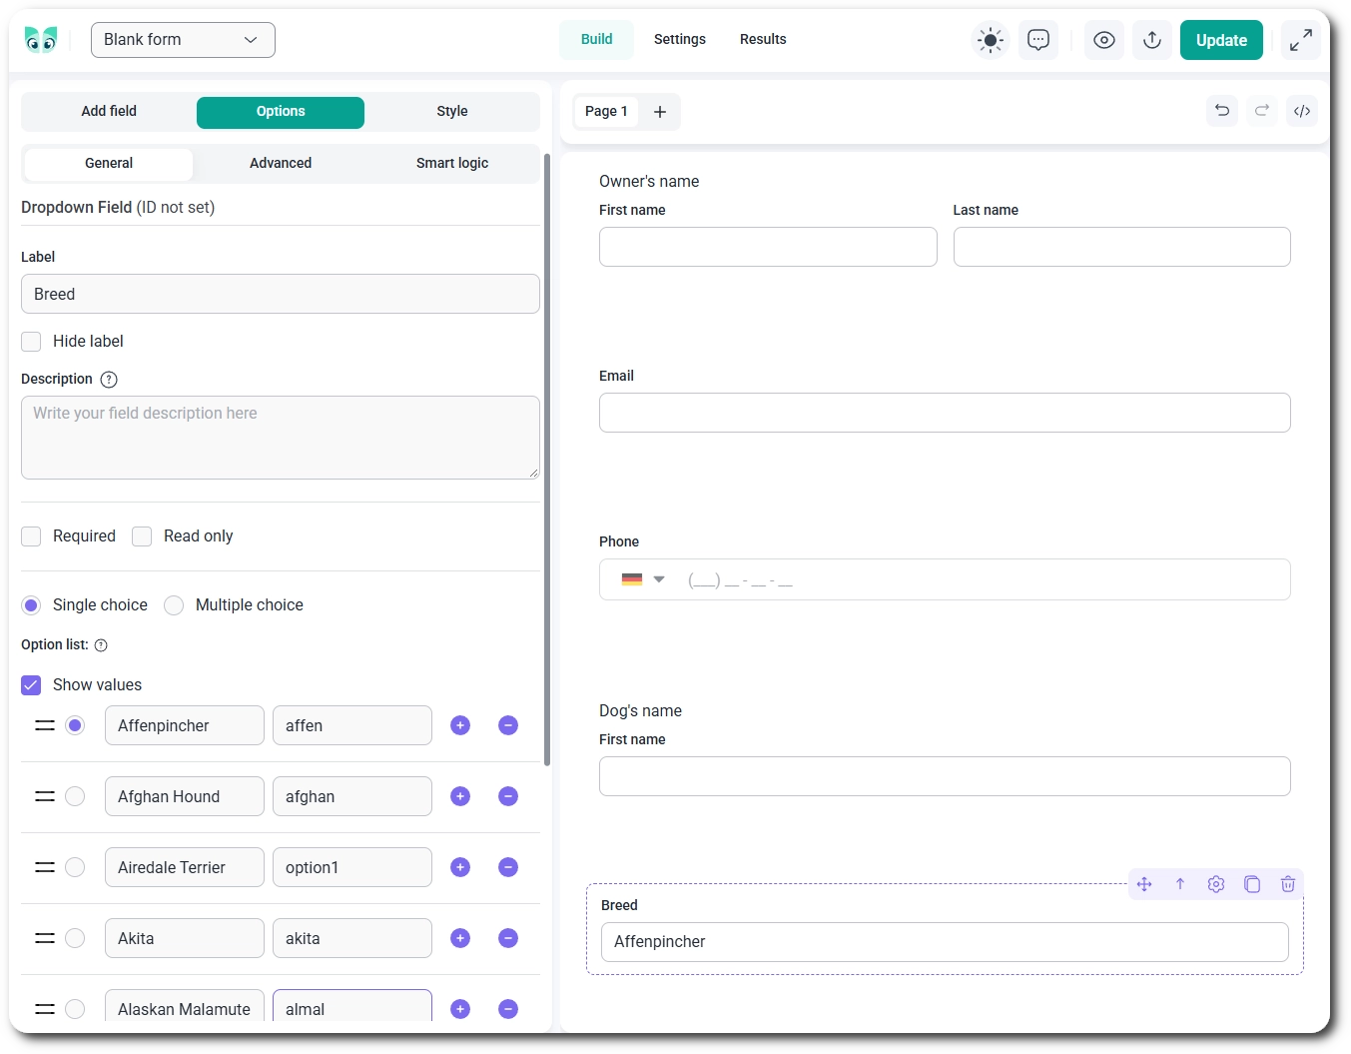The width and height of the screenshot is (1351, 1054).
Task: Open the Breed dropdown showing Affenpincher
Action: tap(945, 942)
